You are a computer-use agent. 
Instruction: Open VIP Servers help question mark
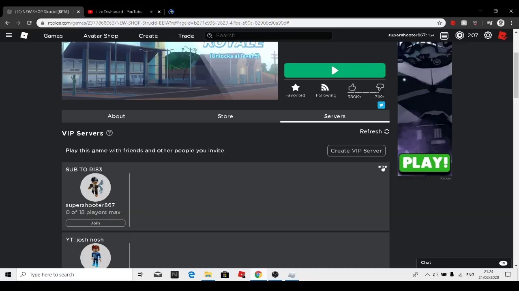(109, 133)
